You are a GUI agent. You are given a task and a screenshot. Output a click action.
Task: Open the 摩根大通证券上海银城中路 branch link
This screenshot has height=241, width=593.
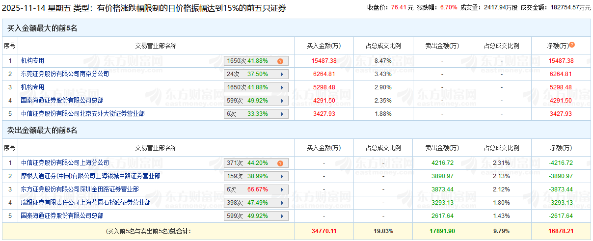tap(90, 176)
